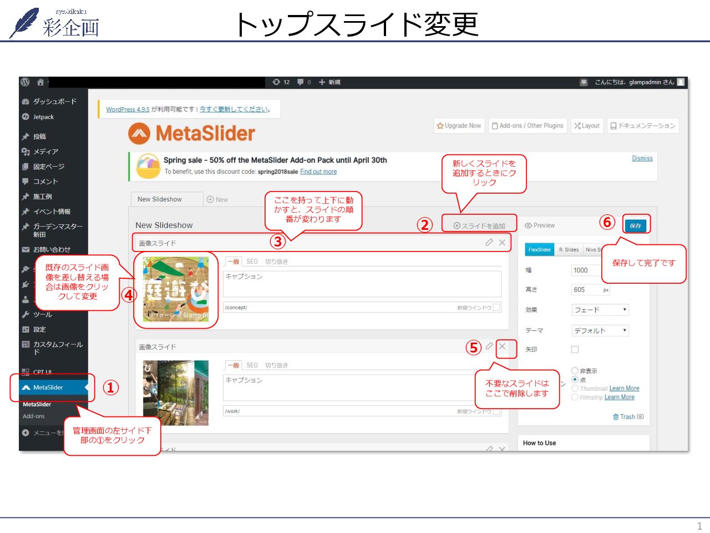
Task: Collapse the メニューを閉じる sidebar toggle
Action: (x=26, y=433)
